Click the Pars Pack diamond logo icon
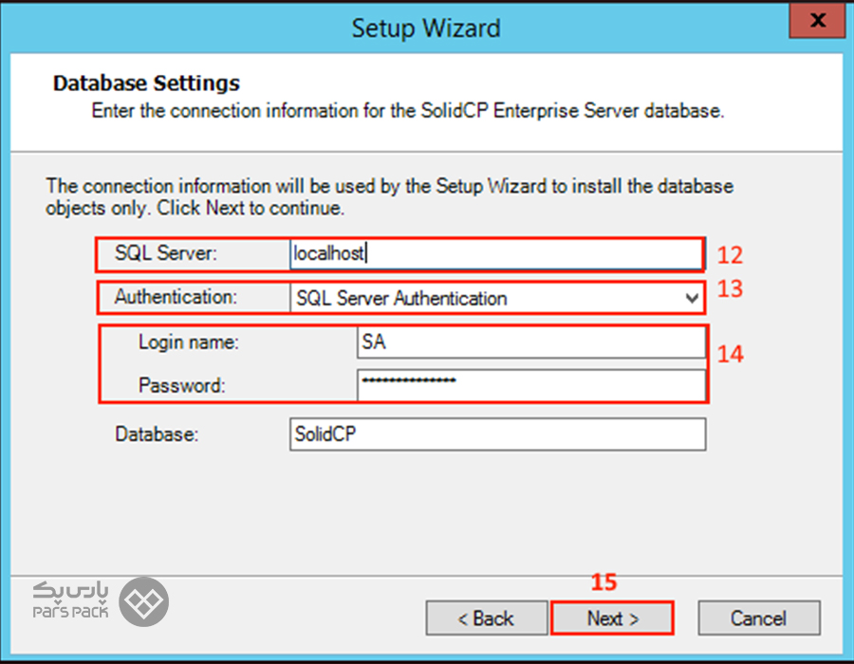This screenshot has height=664, width=854. pyautogui.click(x=144, y=600)
